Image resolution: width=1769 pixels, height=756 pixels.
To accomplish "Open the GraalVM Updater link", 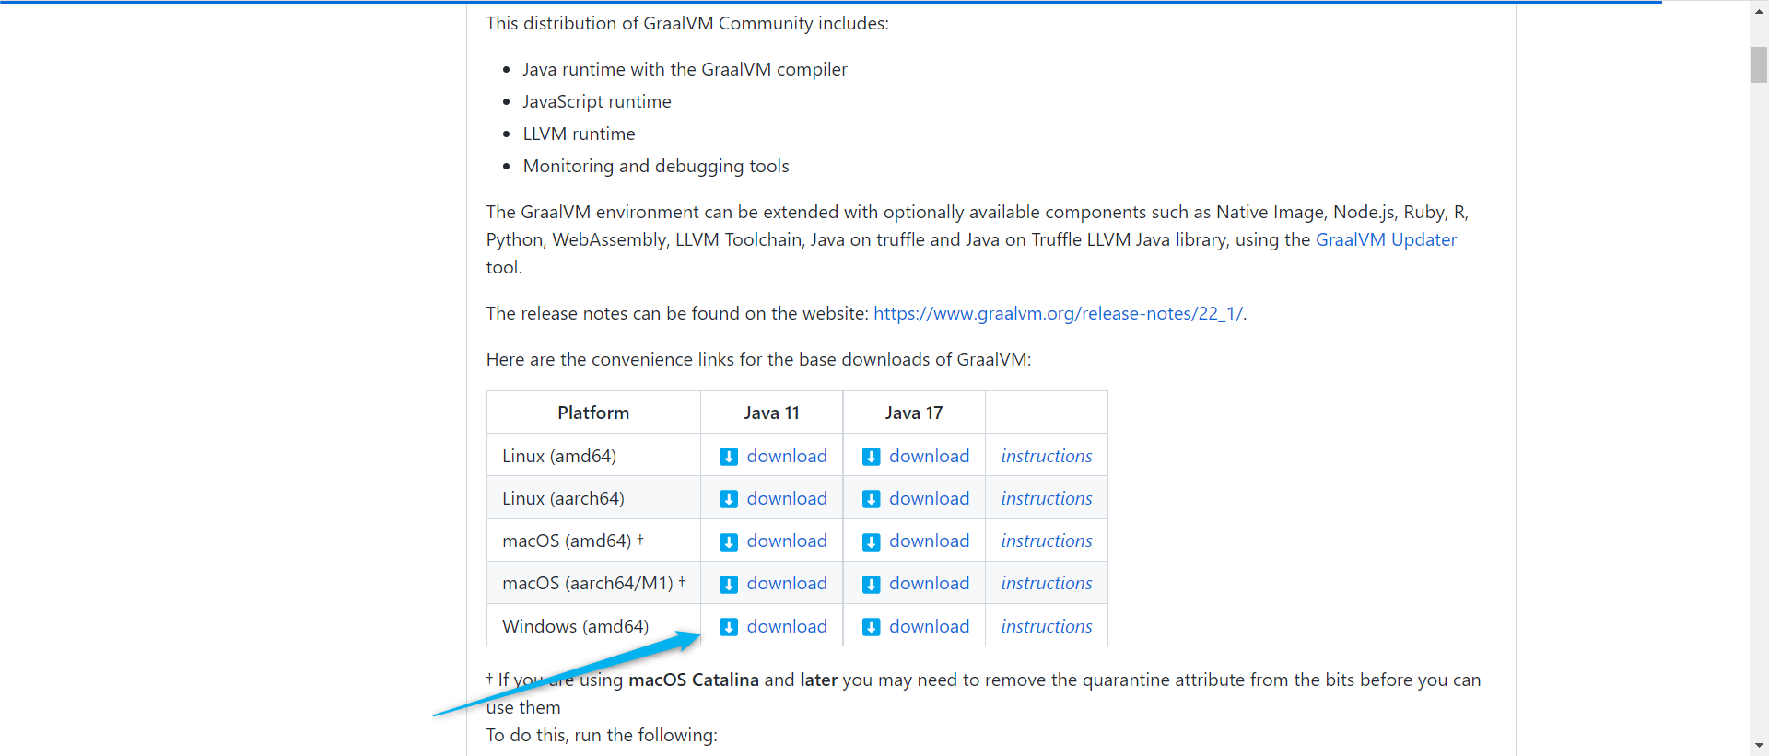I will [x=1386, y=239].
